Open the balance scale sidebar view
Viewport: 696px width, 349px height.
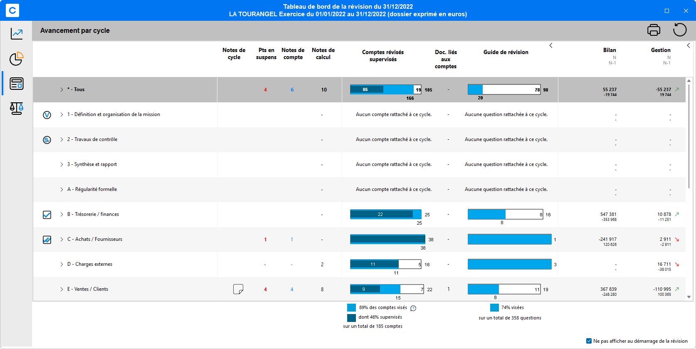click(x=17, y=109)
